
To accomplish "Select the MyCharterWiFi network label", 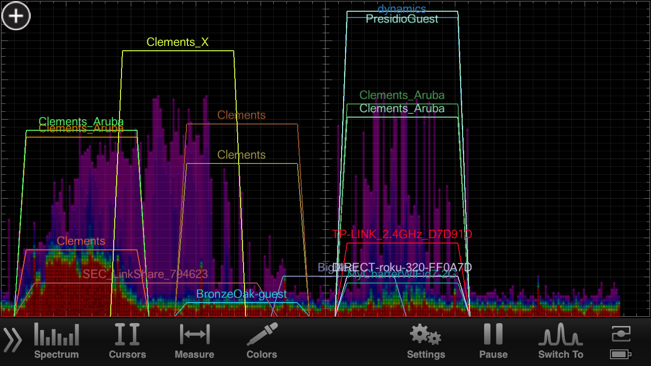I will click(402, 275).
